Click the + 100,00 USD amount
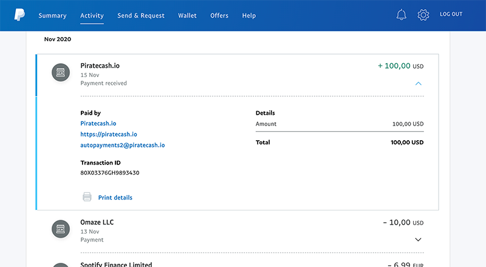 click(400, 66)
